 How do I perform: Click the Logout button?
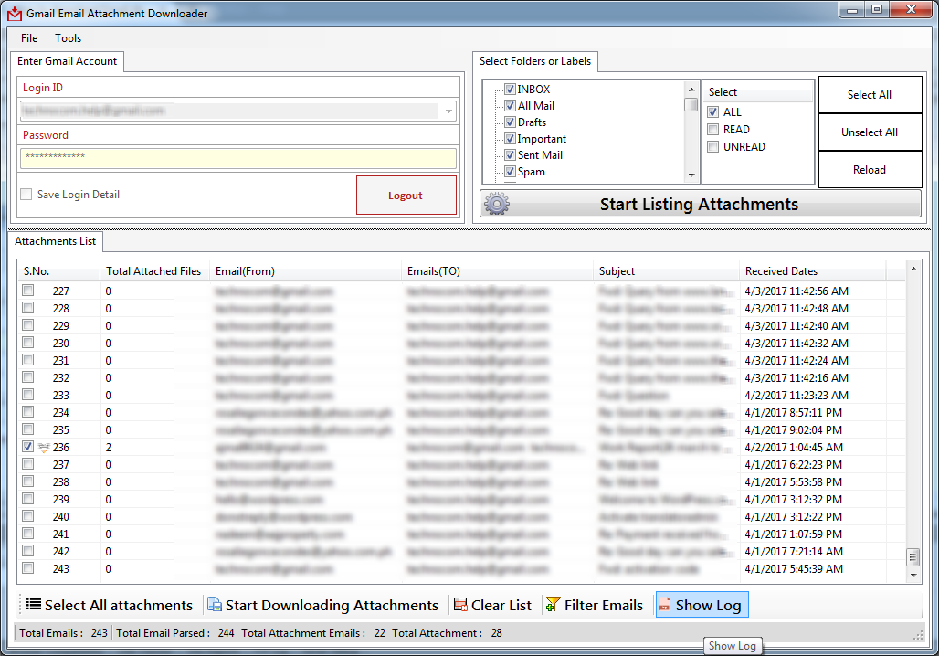pos(406,196)
